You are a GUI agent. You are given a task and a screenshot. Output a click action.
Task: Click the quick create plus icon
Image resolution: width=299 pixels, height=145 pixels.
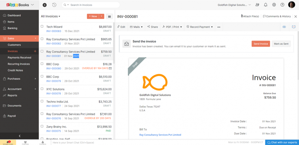coord(44,5)
